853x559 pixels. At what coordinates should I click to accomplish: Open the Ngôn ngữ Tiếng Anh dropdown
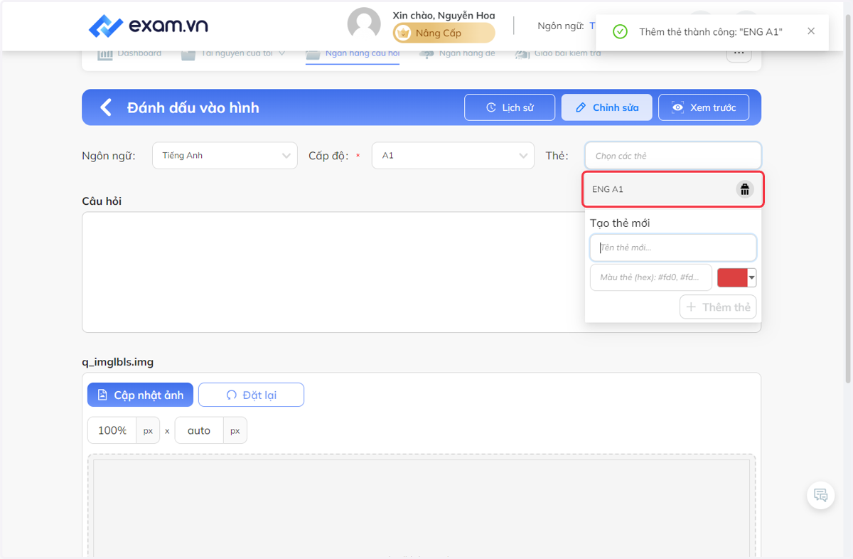pyautogui.click(x=225, y=156)
